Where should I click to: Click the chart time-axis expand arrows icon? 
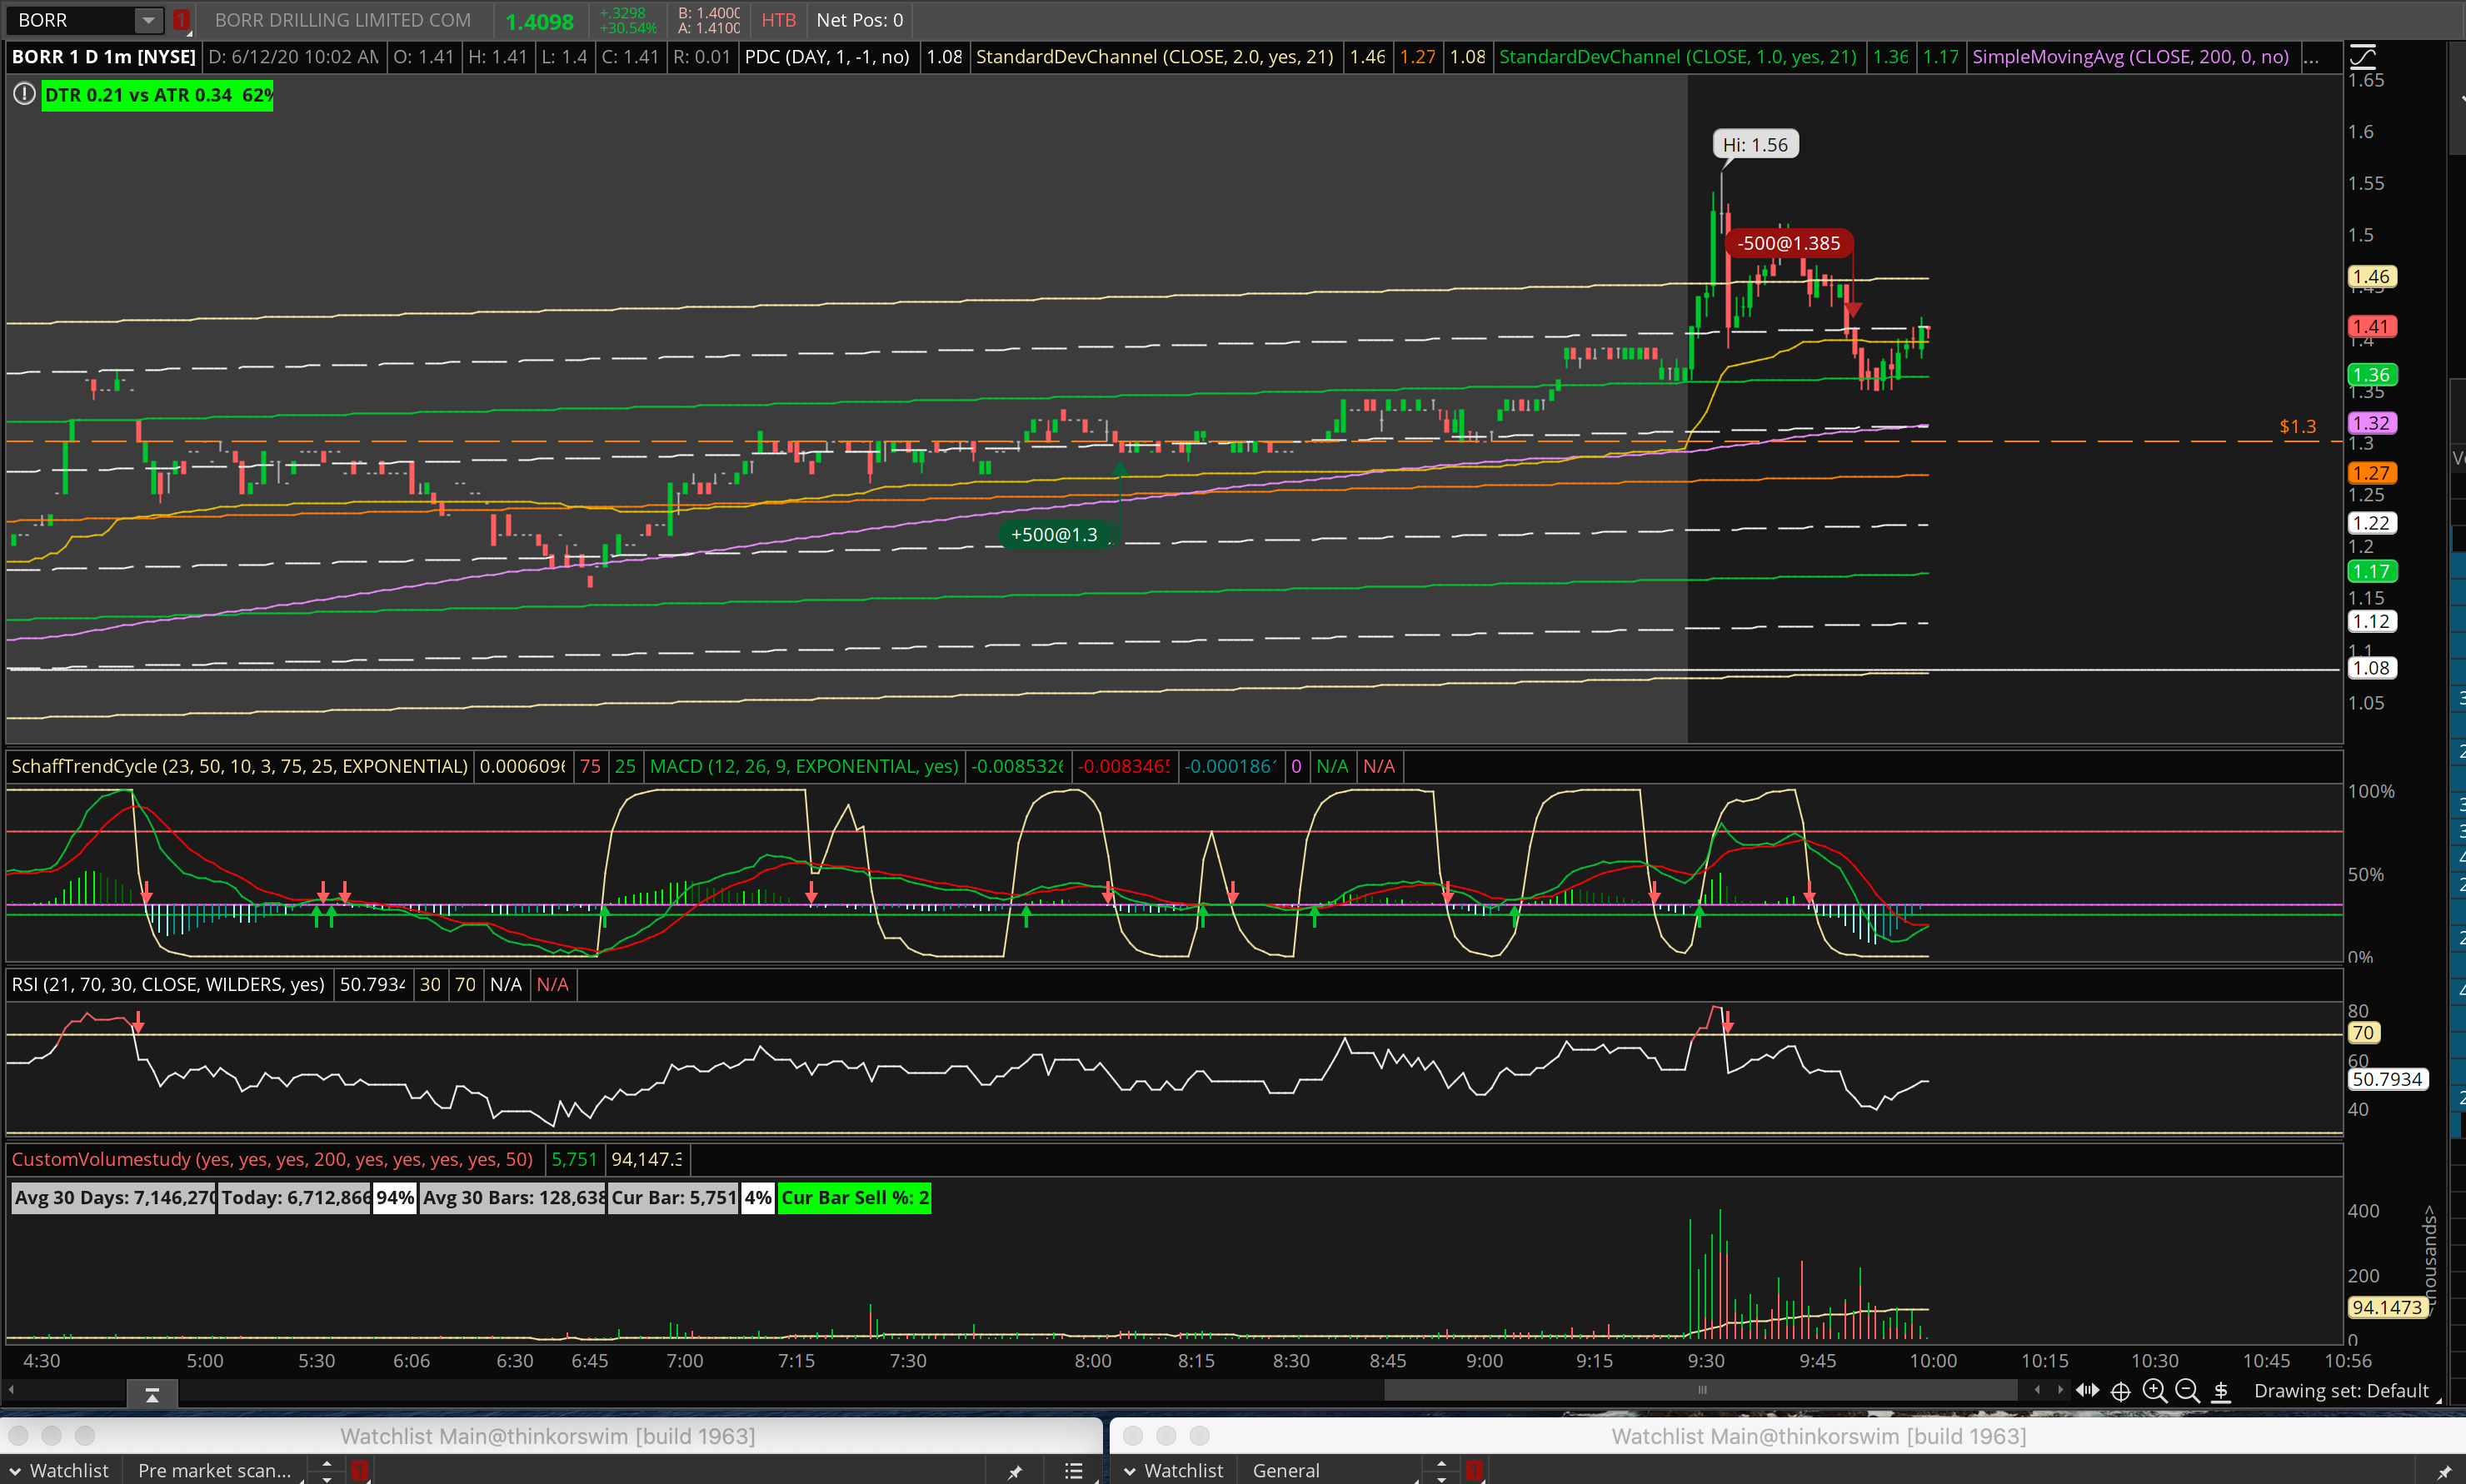[x=2087, y=1391]
